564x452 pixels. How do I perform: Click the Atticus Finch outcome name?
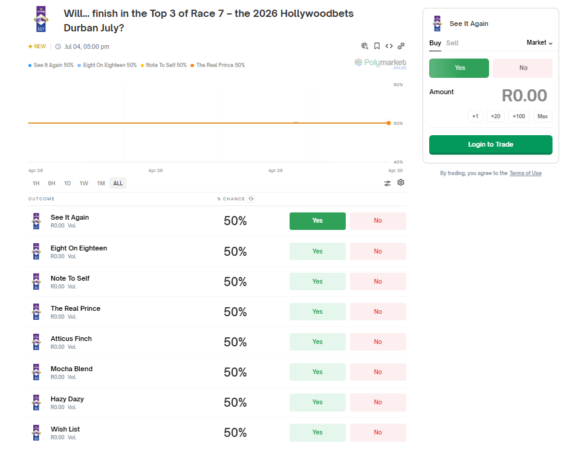(71, 339)
